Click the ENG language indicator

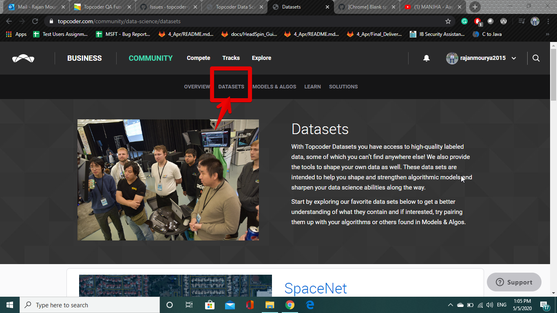(502, 305)
